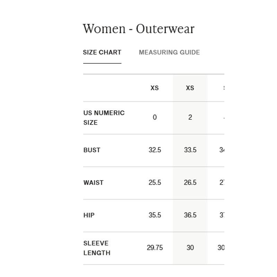
Task: Select the first XS column header
Action: click(154, 88)
